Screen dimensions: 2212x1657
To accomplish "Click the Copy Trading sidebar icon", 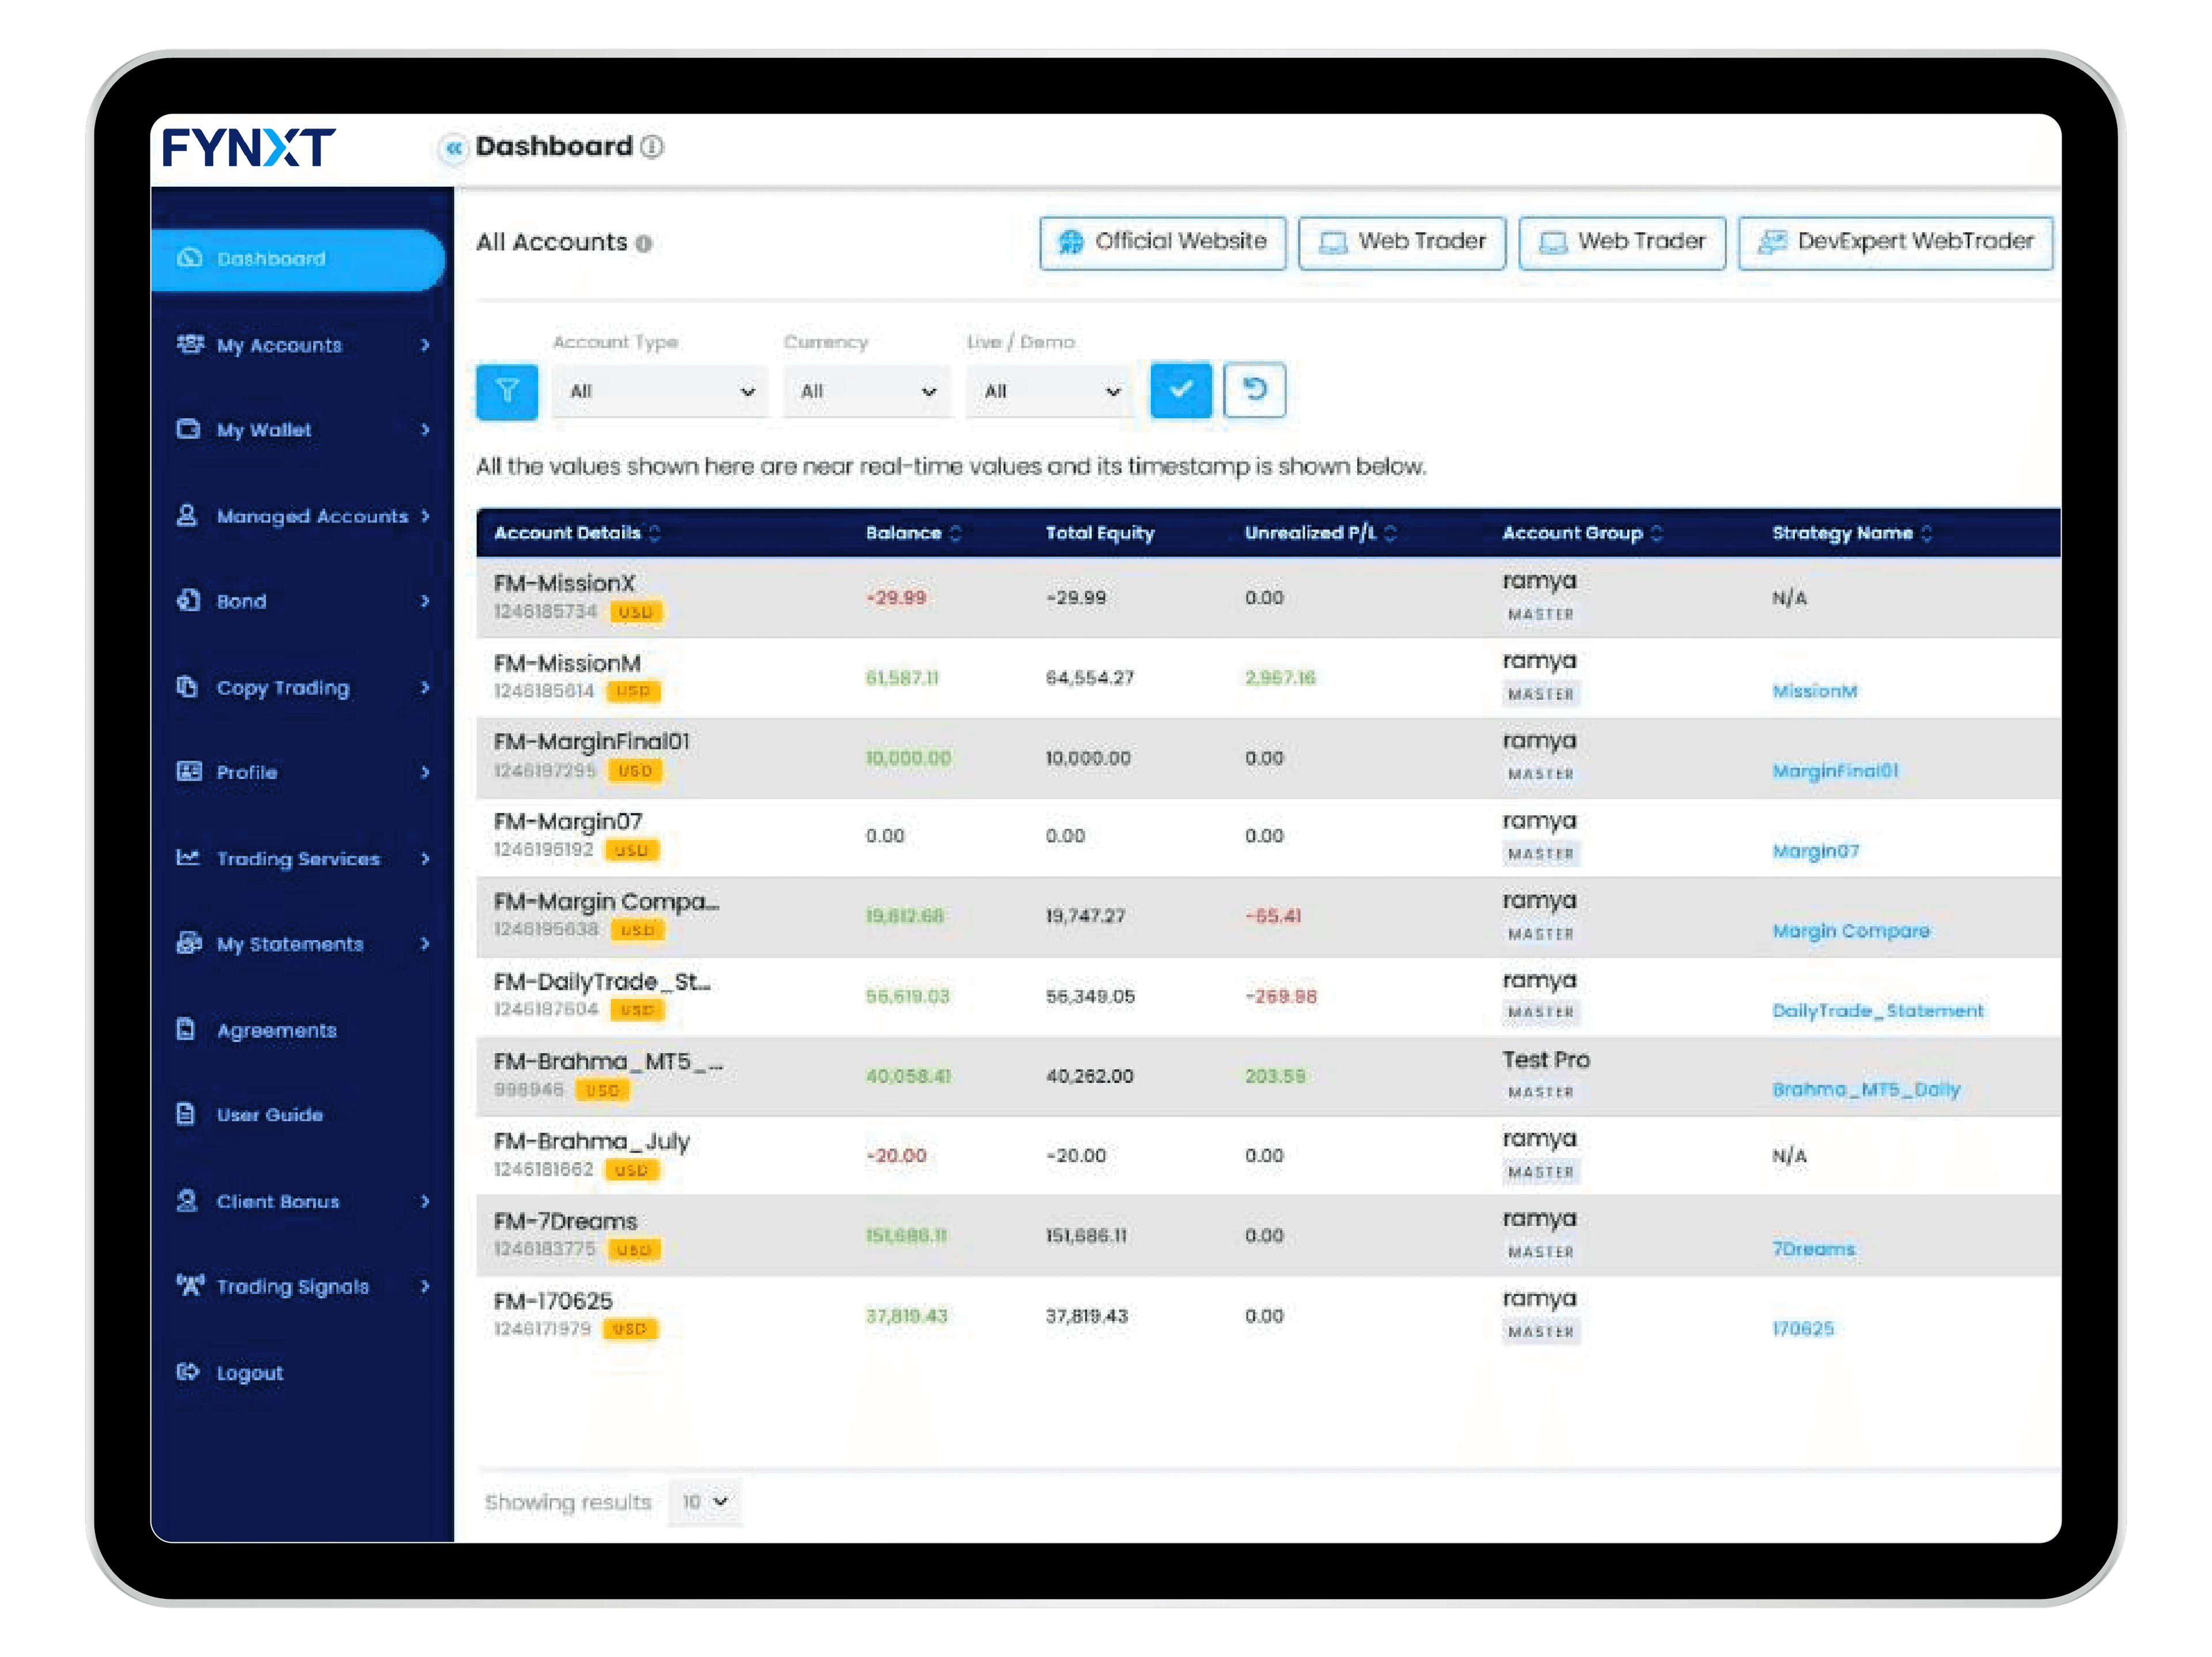I will pyautogui.click(x=189, y=687).
